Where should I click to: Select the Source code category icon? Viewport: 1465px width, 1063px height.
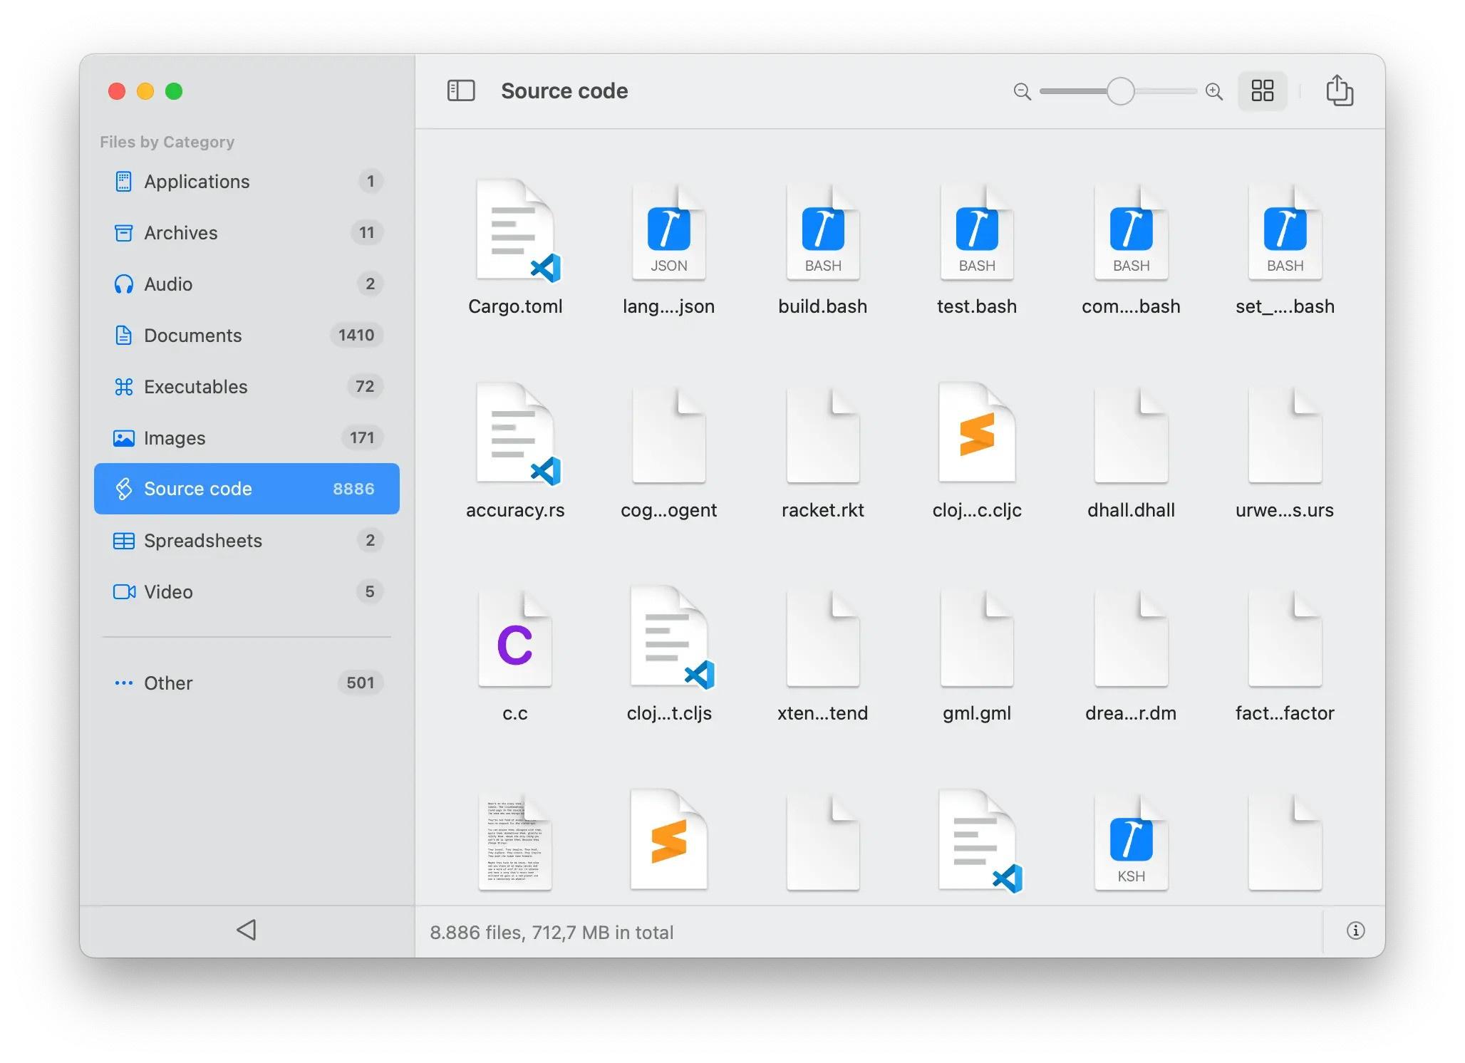pyautogui.click(x=125, y=489)
